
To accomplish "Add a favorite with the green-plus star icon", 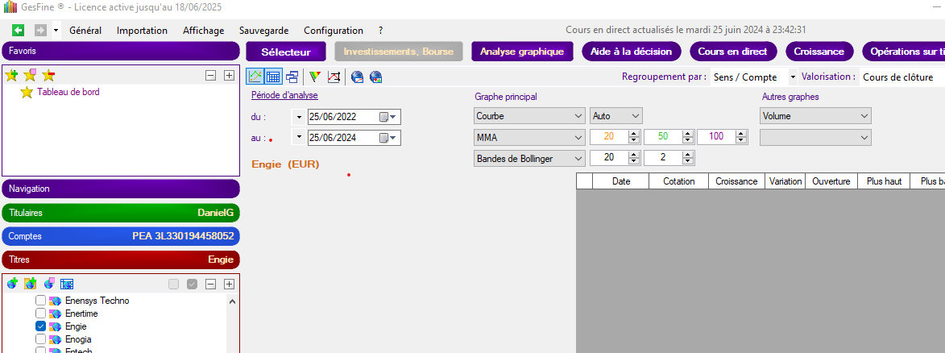I will click(11, 76).
